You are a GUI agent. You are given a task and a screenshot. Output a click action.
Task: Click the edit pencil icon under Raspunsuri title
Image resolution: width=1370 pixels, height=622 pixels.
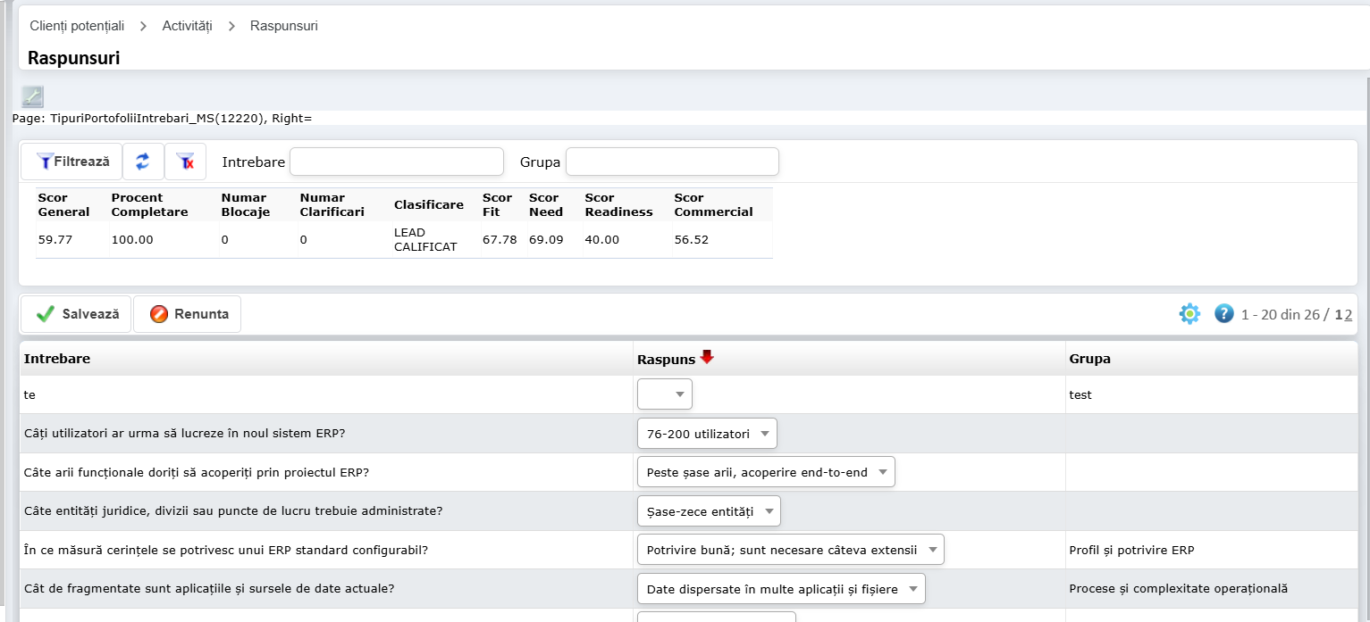32,96
